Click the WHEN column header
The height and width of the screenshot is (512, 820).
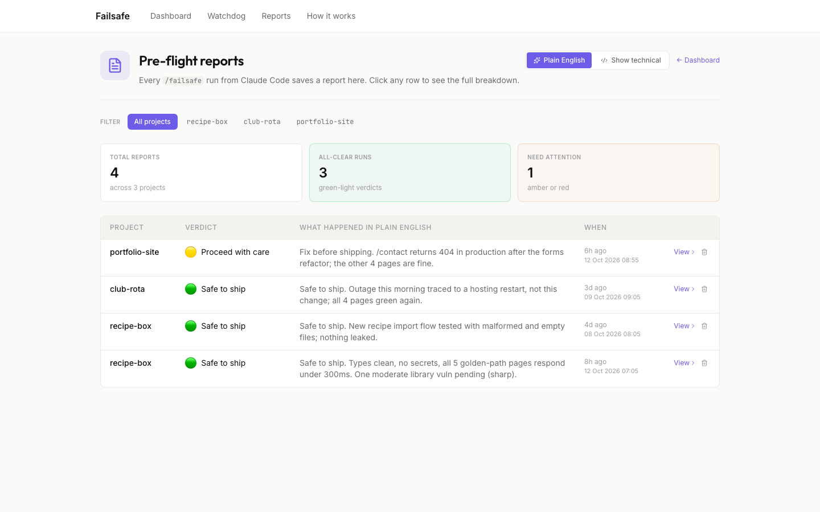[596, 228]
